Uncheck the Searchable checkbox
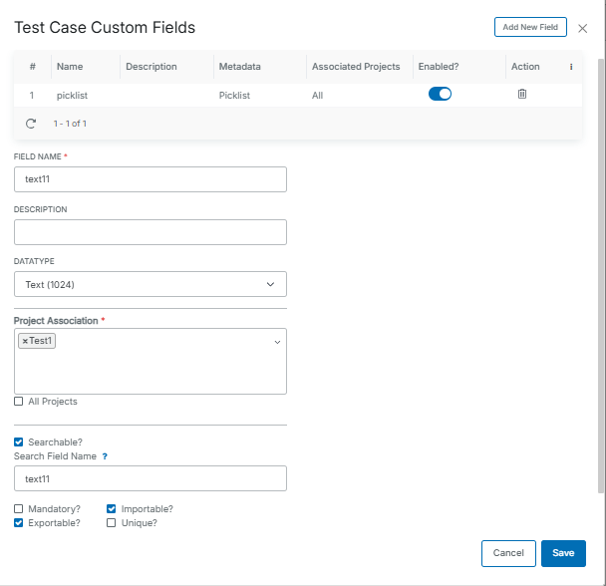 coord(19,441)
